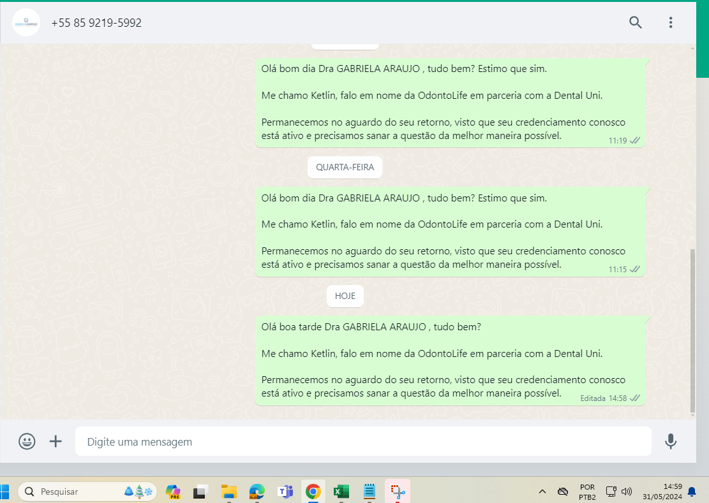Image resolution: width=709 pixels, height=503 pixels.
Task: Open Copilot preview from taskbar
Action: tap(173, 492)
